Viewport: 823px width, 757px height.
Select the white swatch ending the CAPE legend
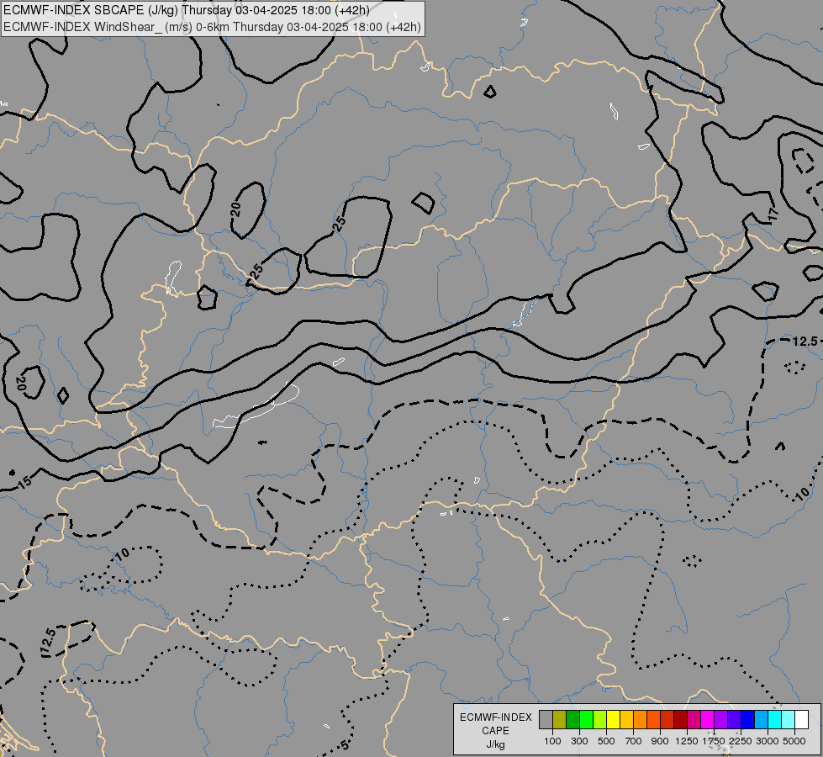pos(801,719)
